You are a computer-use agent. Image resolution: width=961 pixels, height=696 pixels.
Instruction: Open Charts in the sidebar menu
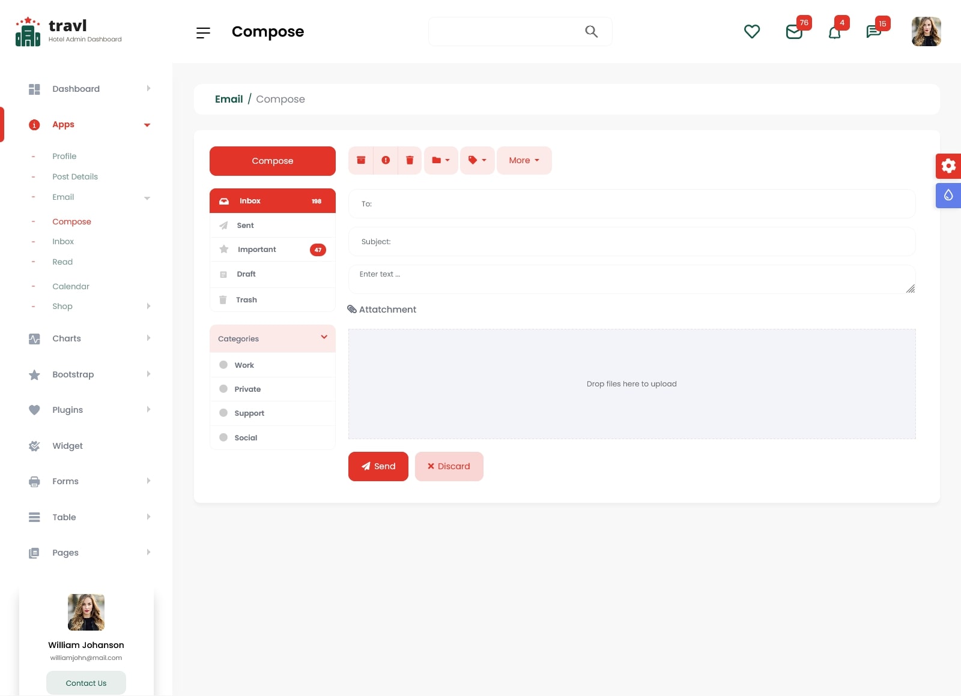point(67,338)
